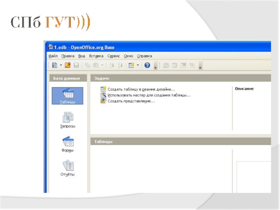Click the 1.odb window title bar
Image resolution: width=280 pixels, height=210 pixels.
158,47
